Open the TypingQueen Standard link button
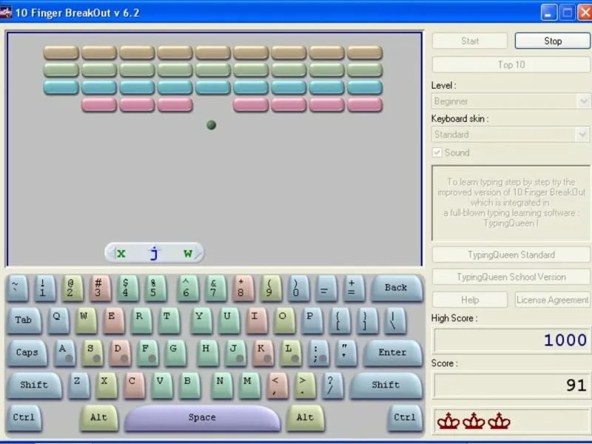Viewport: 592px width, 444px height. 511,255
